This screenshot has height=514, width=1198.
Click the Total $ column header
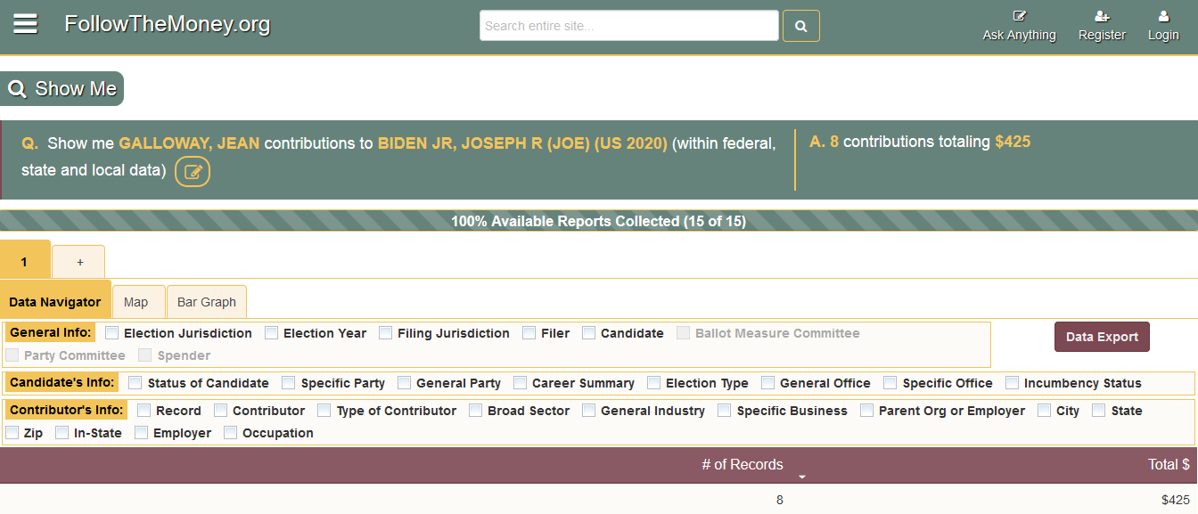click(x=1169, y=464)
